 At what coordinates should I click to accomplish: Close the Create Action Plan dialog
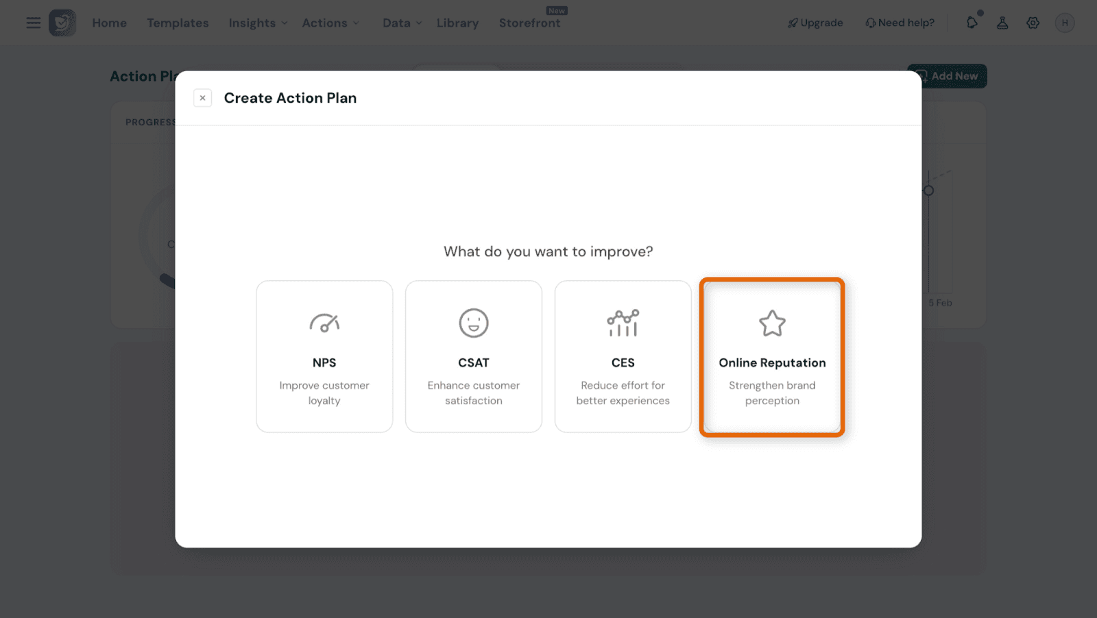[x=202, y=98]
